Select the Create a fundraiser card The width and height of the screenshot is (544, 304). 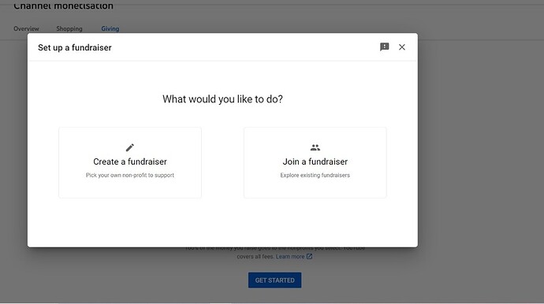pyautogui.click(x=130, y=162)
